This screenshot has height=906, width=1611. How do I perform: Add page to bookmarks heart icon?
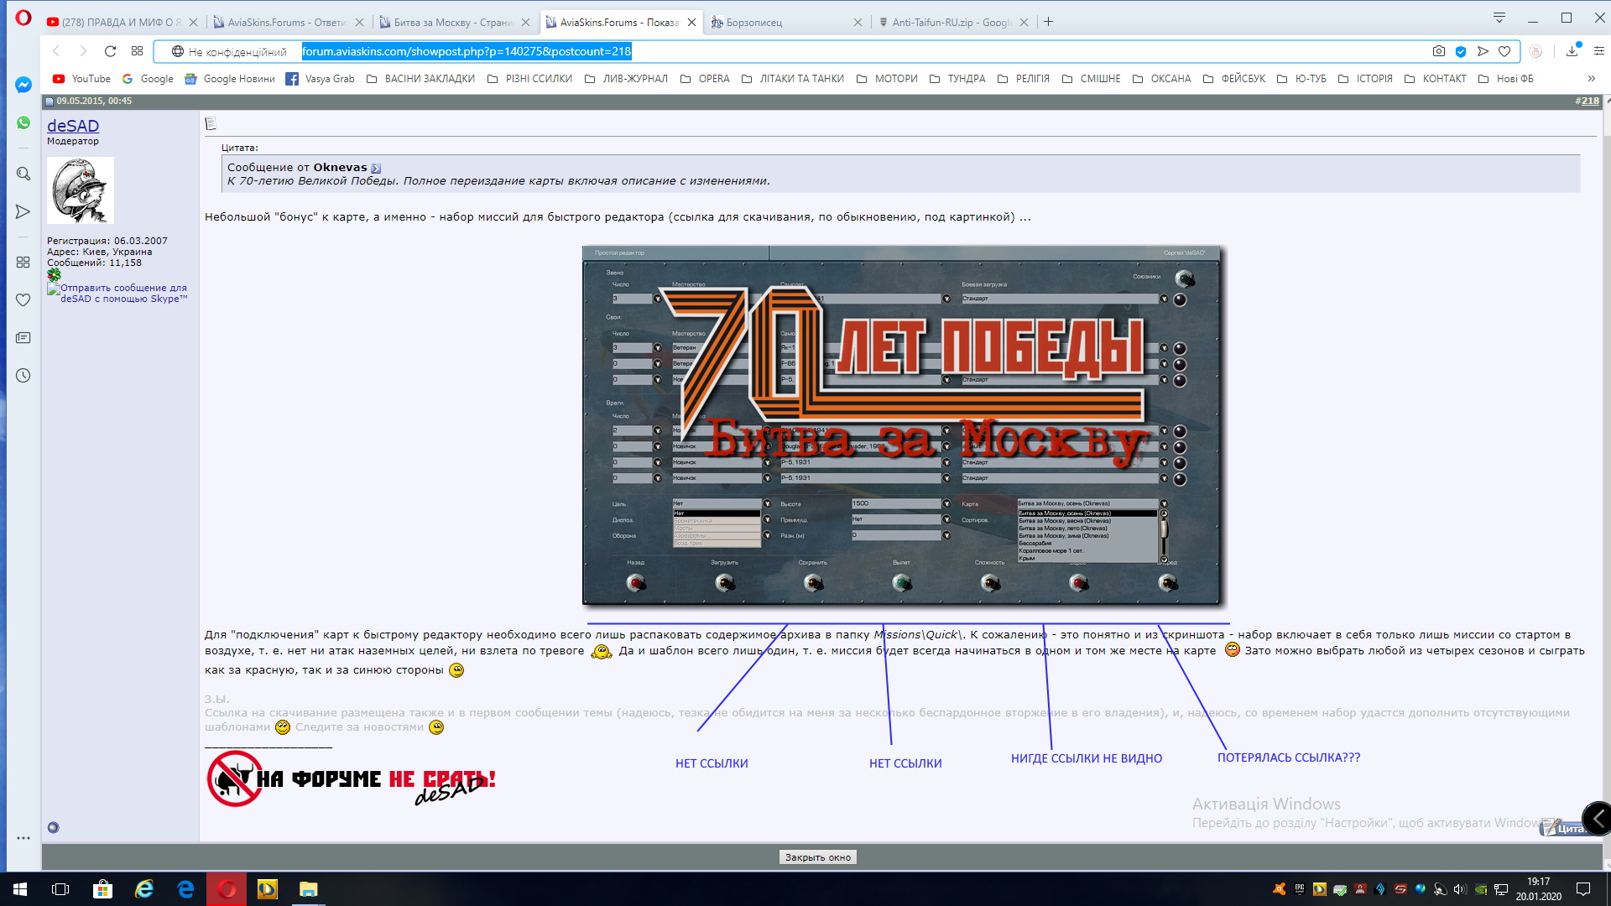(x=1504, y=51)
